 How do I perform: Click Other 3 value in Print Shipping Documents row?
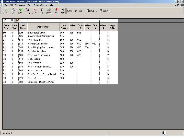point(87,48)
